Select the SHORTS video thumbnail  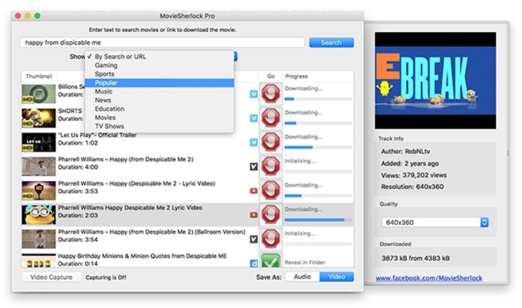pyautogui.click(x=39, y=118)
